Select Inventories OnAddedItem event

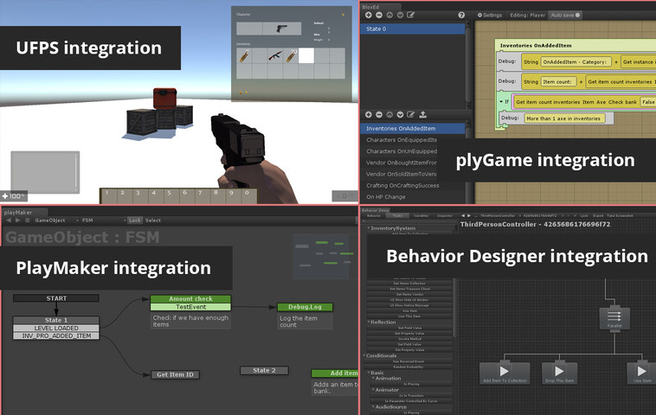413,128
